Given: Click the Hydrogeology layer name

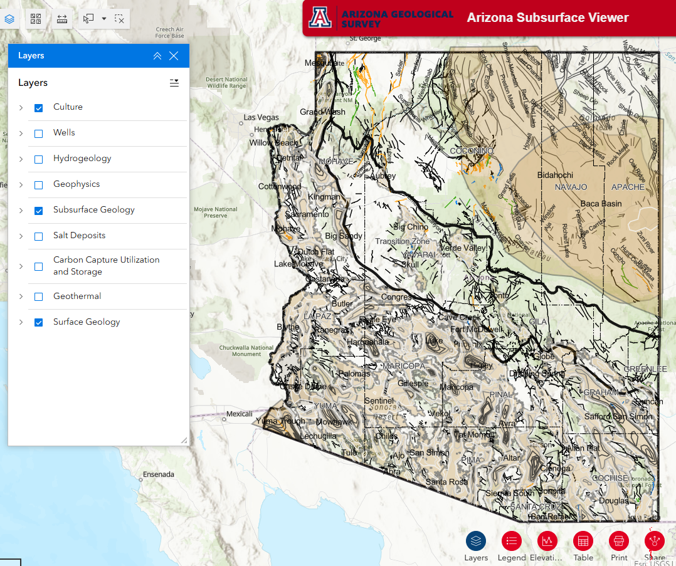Looking at the screenshot, I should point(82,158).
